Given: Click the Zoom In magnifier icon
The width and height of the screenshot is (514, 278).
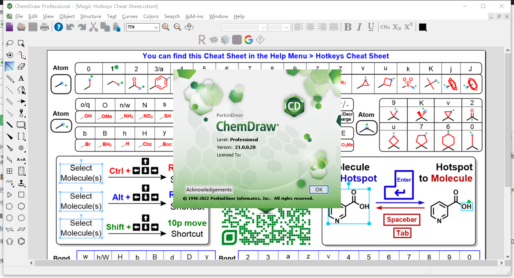Looking at the screenshot, I should coord(166,27).
